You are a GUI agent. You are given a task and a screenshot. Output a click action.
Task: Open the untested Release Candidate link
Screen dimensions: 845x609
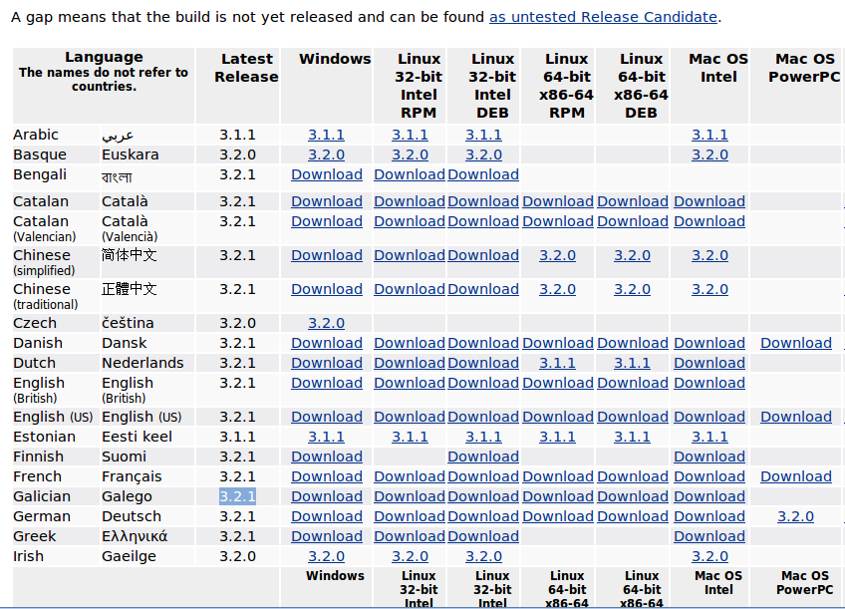coord(603,17)
